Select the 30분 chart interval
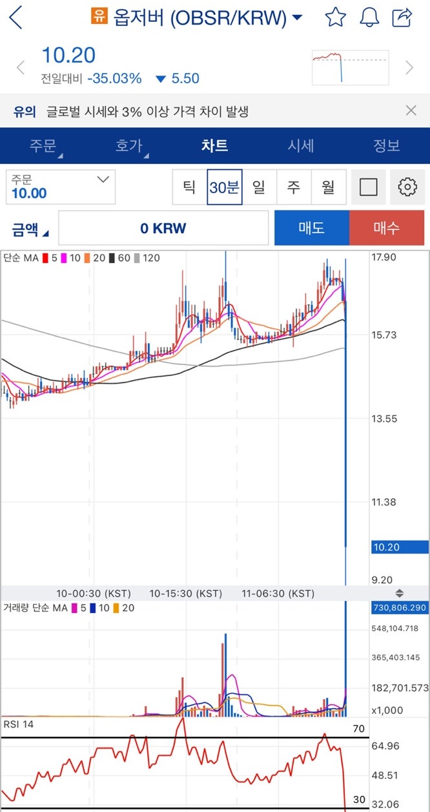The width and height of the screenshot is (430, 812). [x=225, y=187]
